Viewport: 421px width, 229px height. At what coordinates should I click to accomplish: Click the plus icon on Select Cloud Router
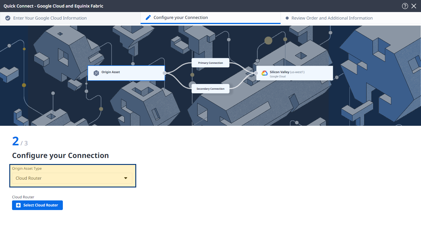coord(18,205)
